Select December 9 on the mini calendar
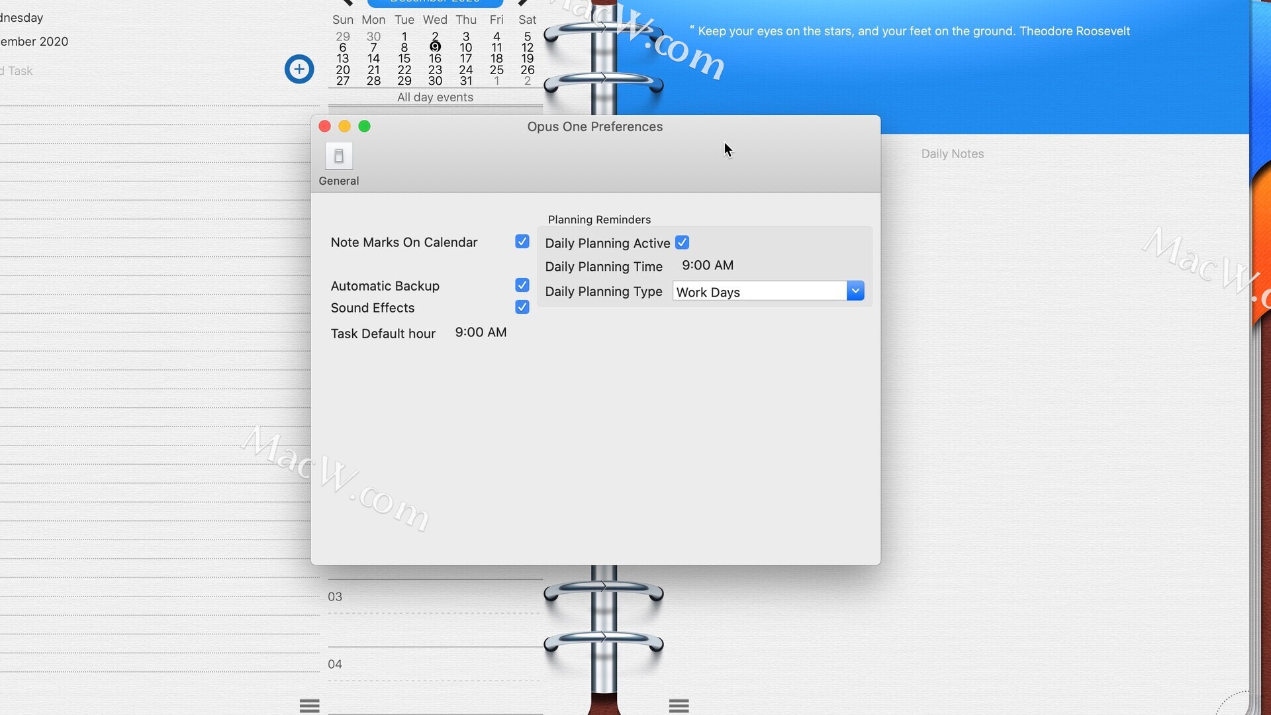This screenshot has height=715, width=1271. [x=435, y=47]
